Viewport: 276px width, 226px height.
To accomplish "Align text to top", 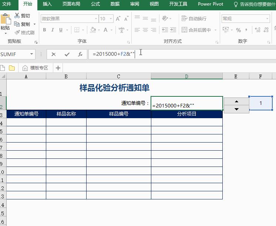I will tap(137, 18).
